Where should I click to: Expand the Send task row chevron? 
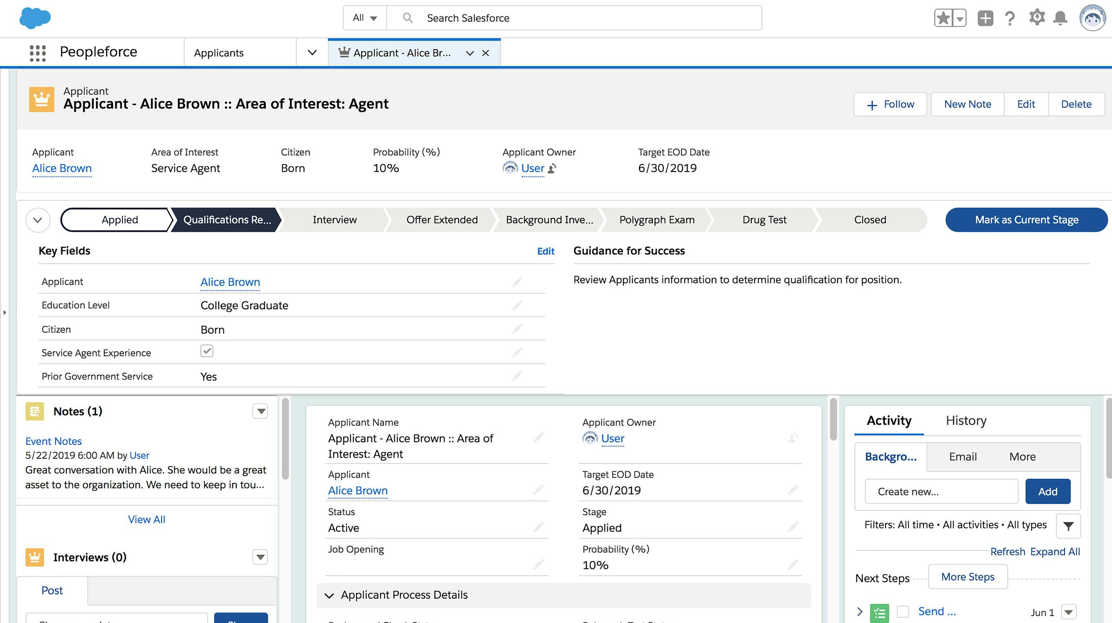pyautogui.click(x=860, y=612)
